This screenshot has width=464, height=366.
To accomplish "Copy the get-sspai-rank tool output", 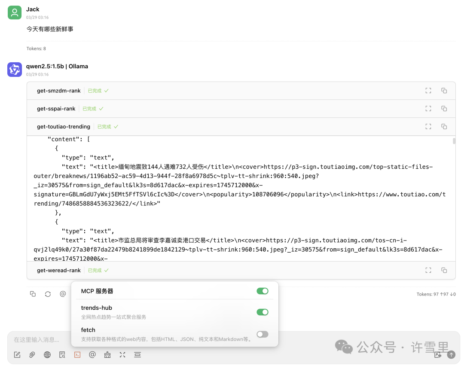I will coord(444,109).
